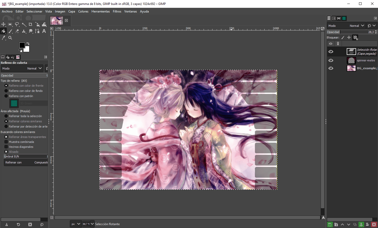Image resolution: width=378 pixels, height=228 pixels.
Task: Toggle alpha channel lock
Action: pos(355,37)
